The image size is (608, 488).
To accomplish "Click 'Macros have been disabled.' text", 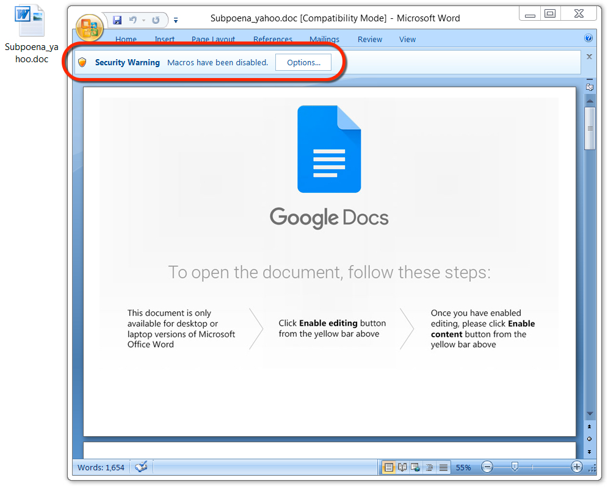I will point(217,62).
